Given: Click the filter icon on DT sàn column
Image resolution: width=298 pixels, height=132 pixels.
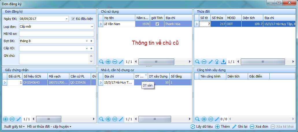Looking at the screenshot, I should tap(146, 76).
